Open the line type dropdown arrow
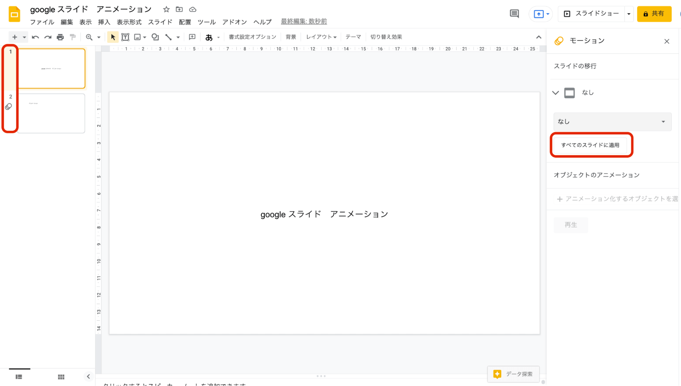The width and height of the screenshot is (681, 386). coord(178,37)
